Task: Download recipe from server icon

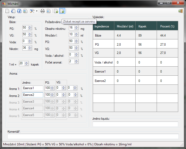Action: click(x=62, y=11)
